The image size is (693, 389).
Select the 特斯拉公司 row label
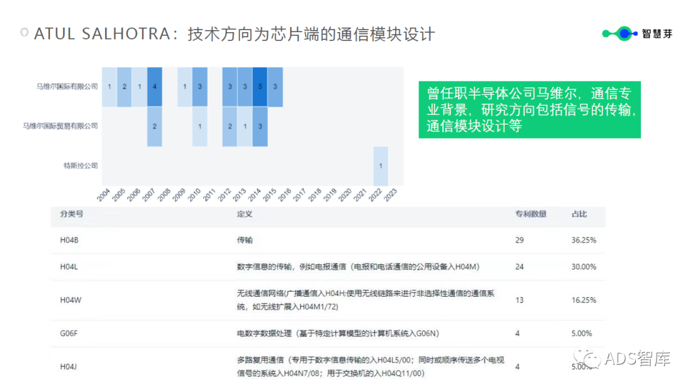pyautogui.click(x=80, y=166)
